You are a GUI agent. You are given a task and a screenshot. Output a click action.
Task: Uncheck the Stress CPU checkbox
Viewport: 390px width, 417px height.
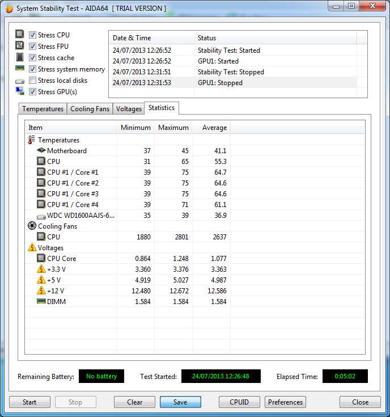(33, 35)
